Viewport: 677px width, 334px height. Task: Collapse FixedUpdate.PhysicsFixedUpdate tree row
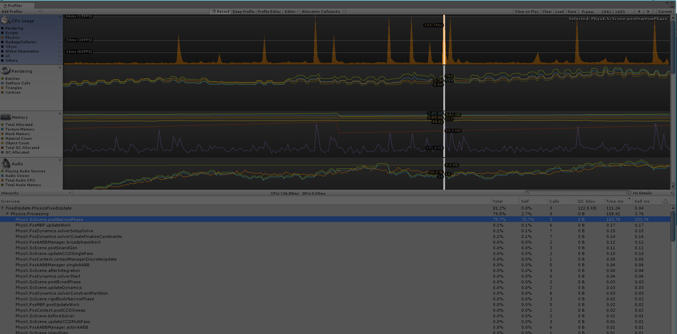[x=2, y=208]
